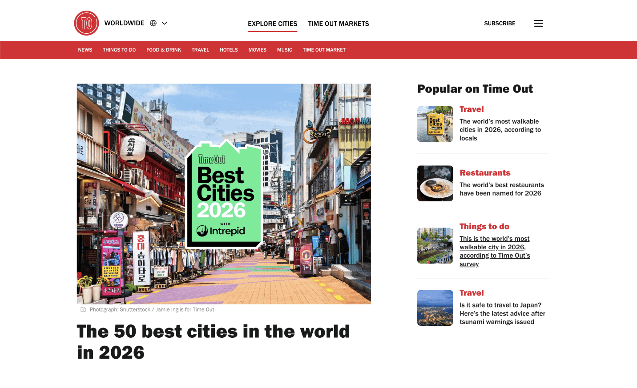Select News in the red navigation bar

(85, 50)
